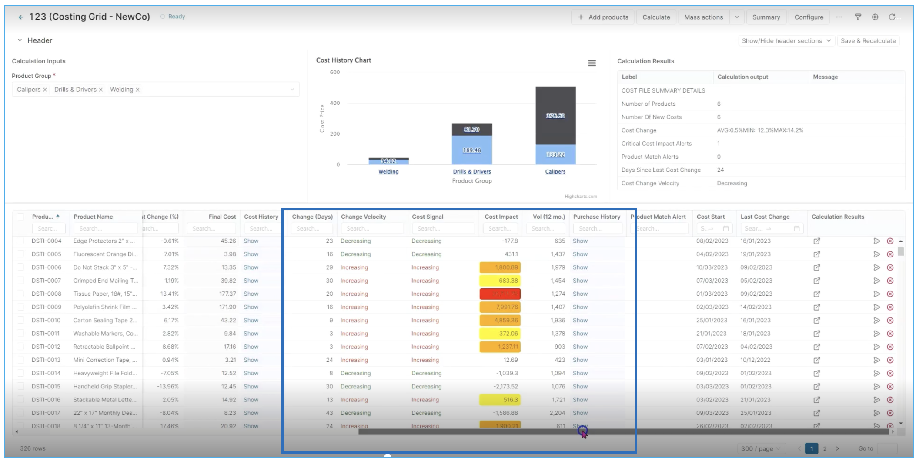Open the Configure button

click(x=809, y=17)
